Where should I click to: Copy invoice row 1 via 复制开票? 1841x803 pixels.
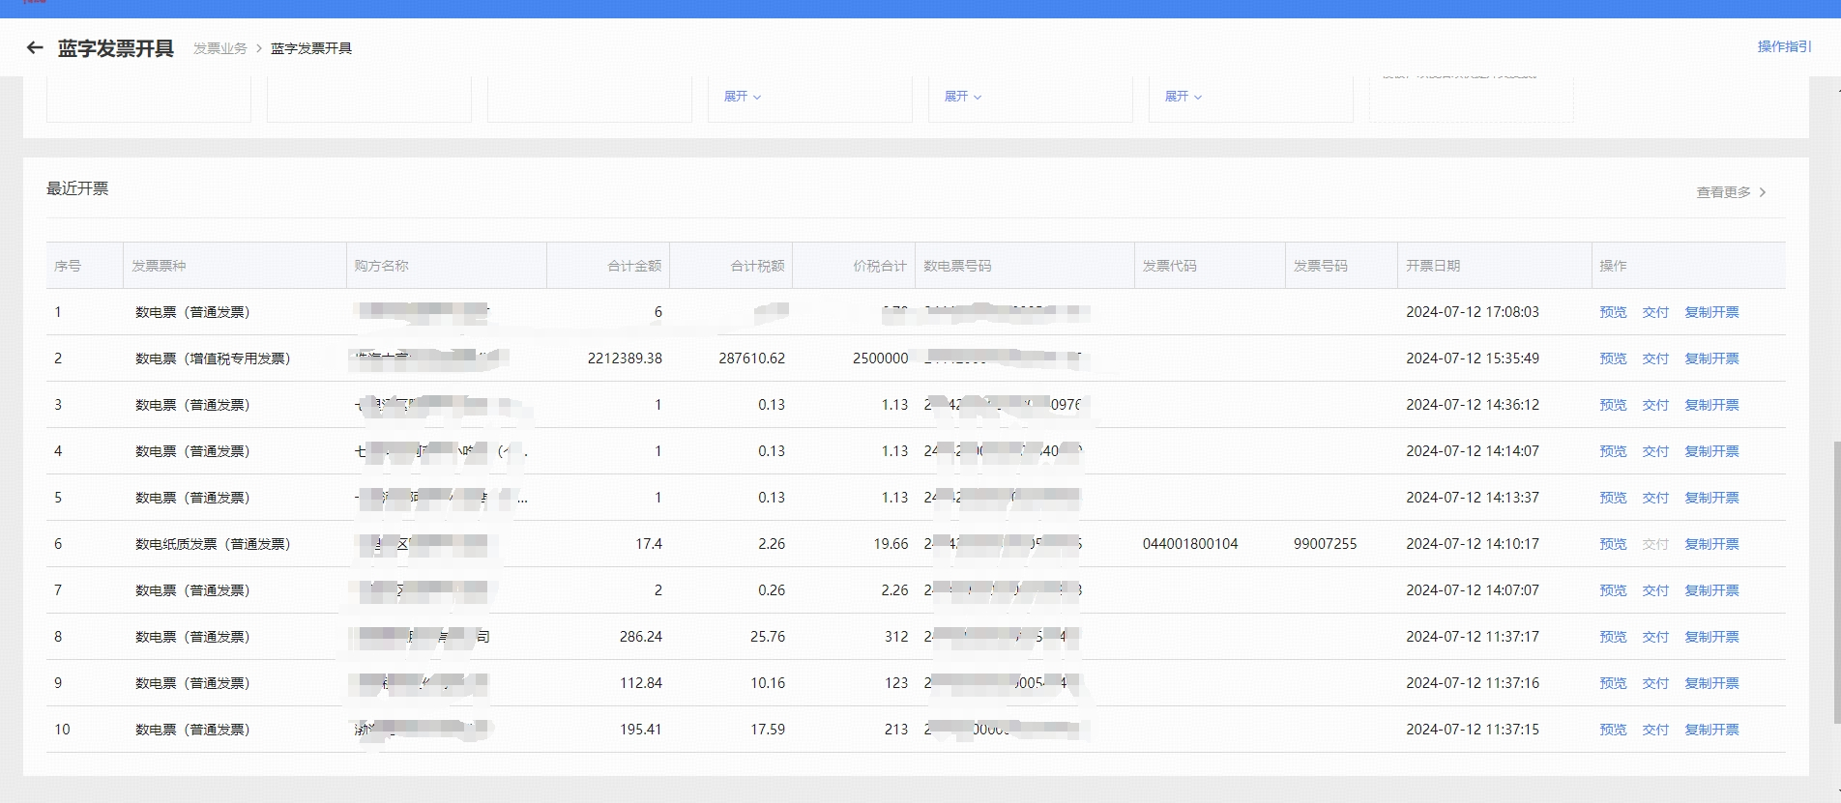point(1711,312)
